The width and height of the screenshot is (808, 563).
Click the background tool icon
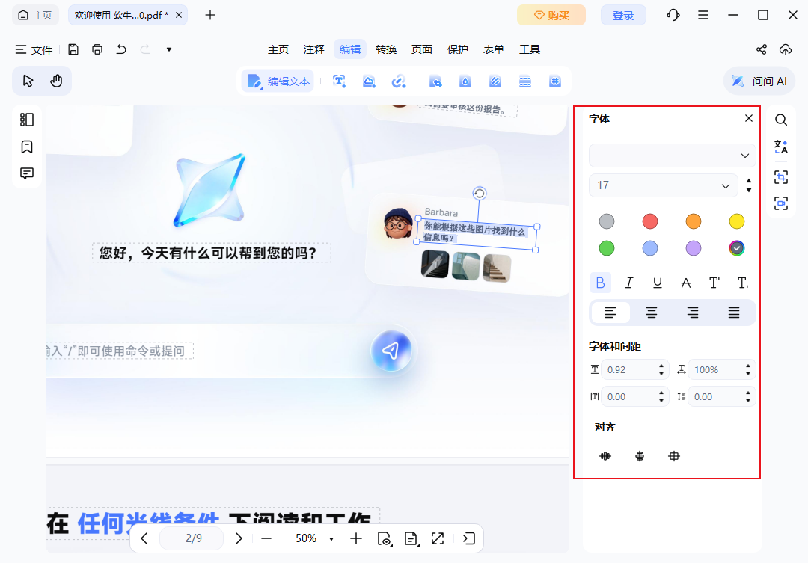495,81
